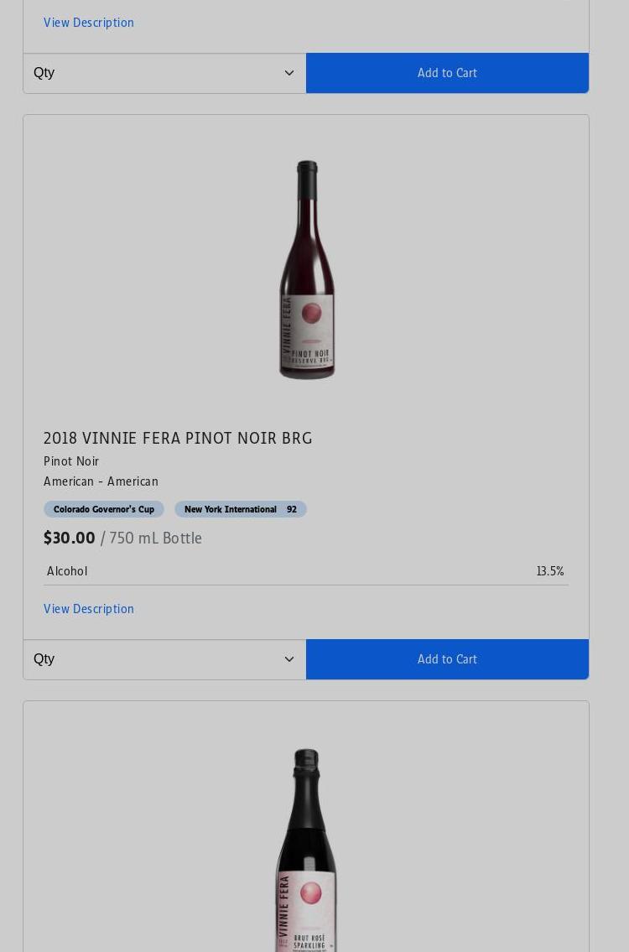Click the 750 mL Bottle size text

point(155,538)
